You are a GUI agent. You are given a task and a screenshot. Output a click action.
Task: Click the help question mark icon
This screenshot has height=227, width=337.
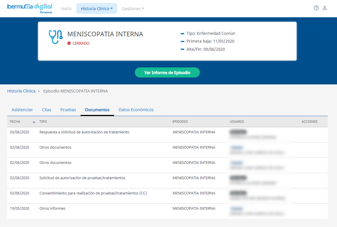click(x=316, y=8)
